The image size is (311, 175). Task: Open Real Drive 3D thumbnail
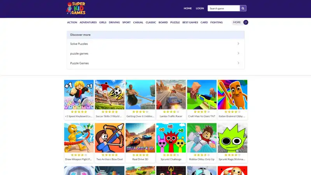coord(140,138)
